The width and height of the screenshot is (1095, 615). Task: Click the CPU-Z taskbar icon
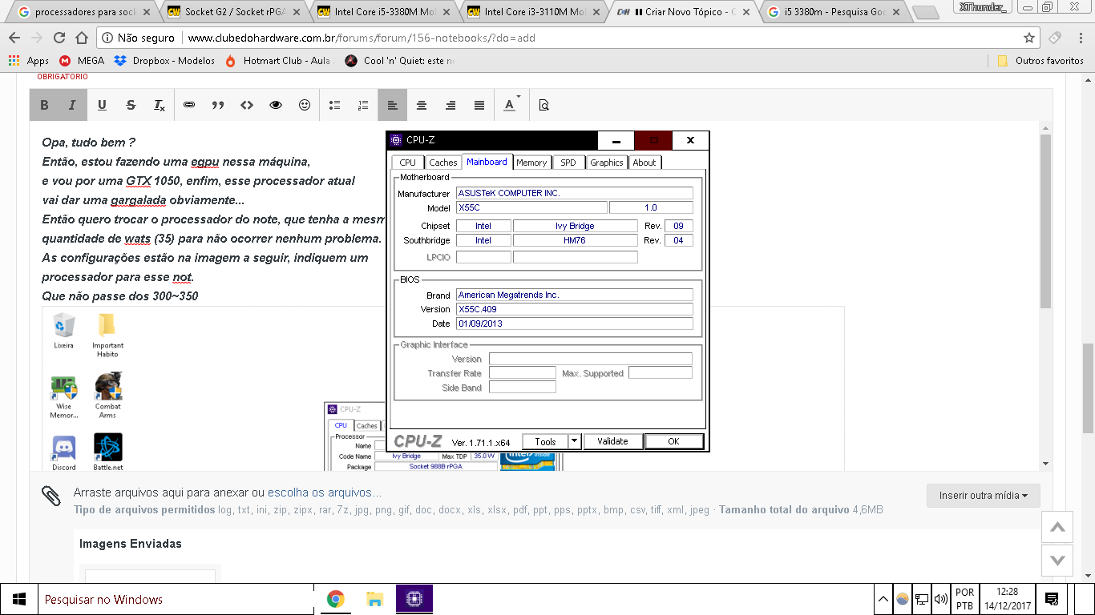414,599
